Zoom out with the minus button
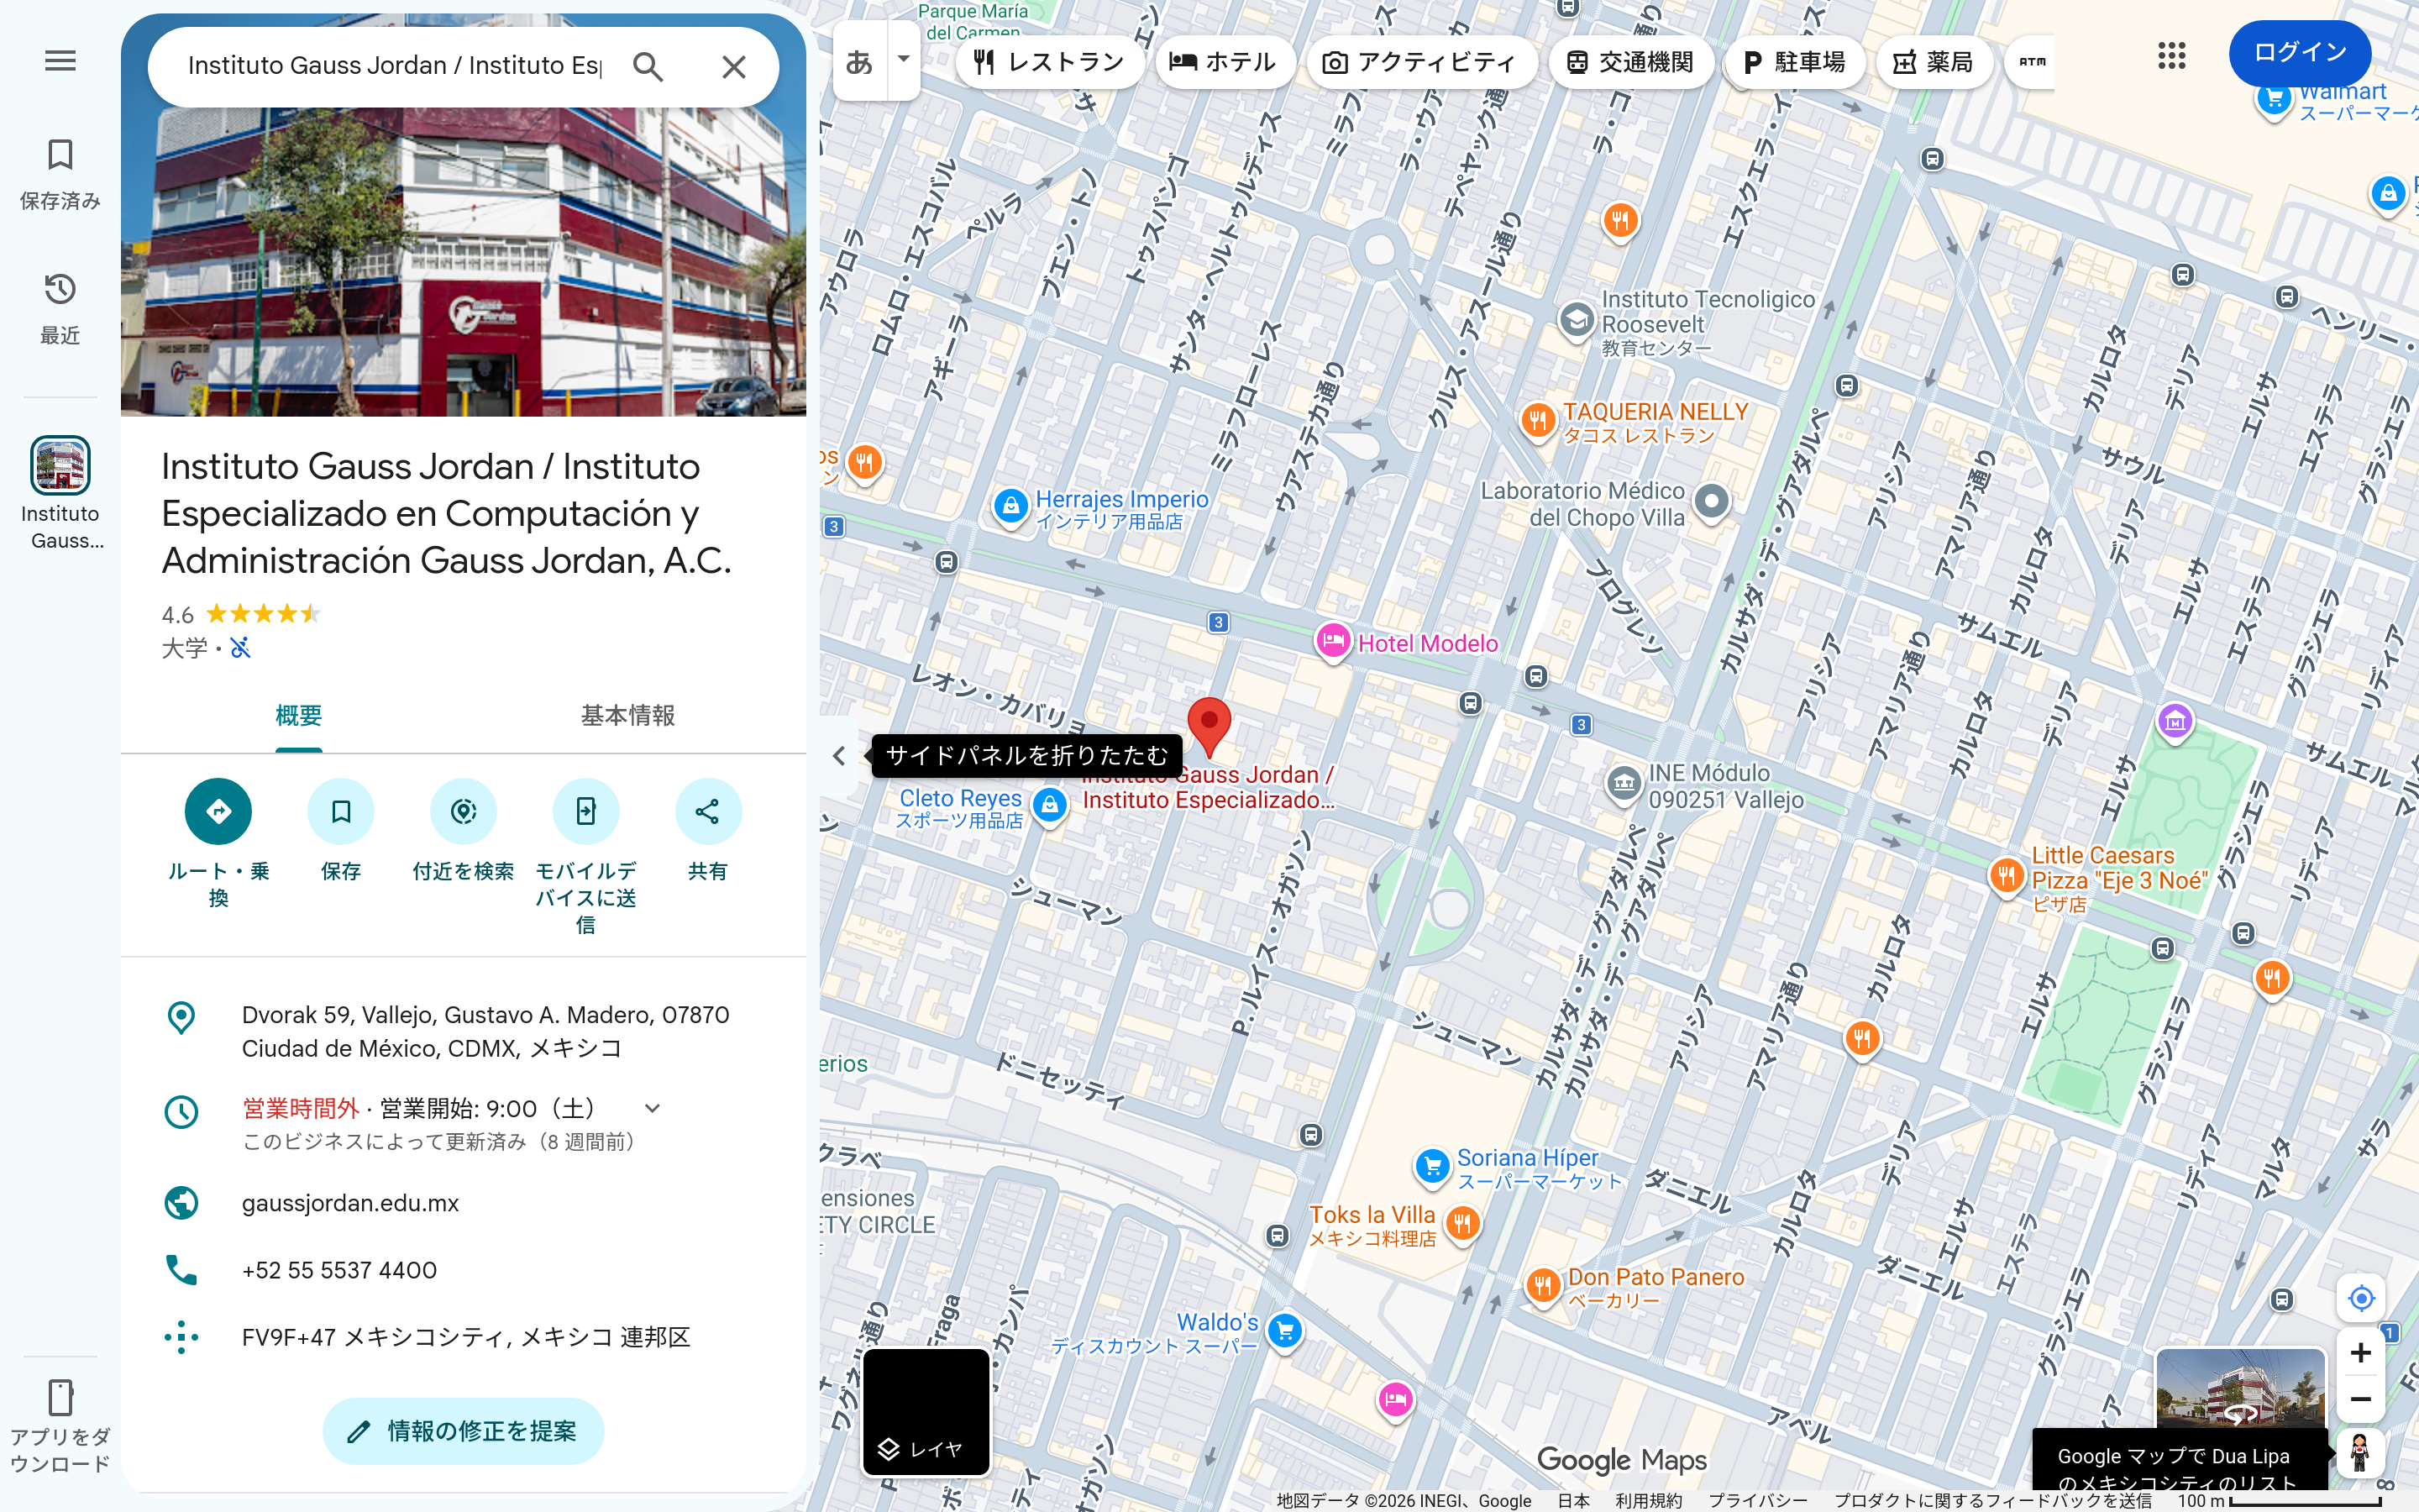 (2361, 1399)
